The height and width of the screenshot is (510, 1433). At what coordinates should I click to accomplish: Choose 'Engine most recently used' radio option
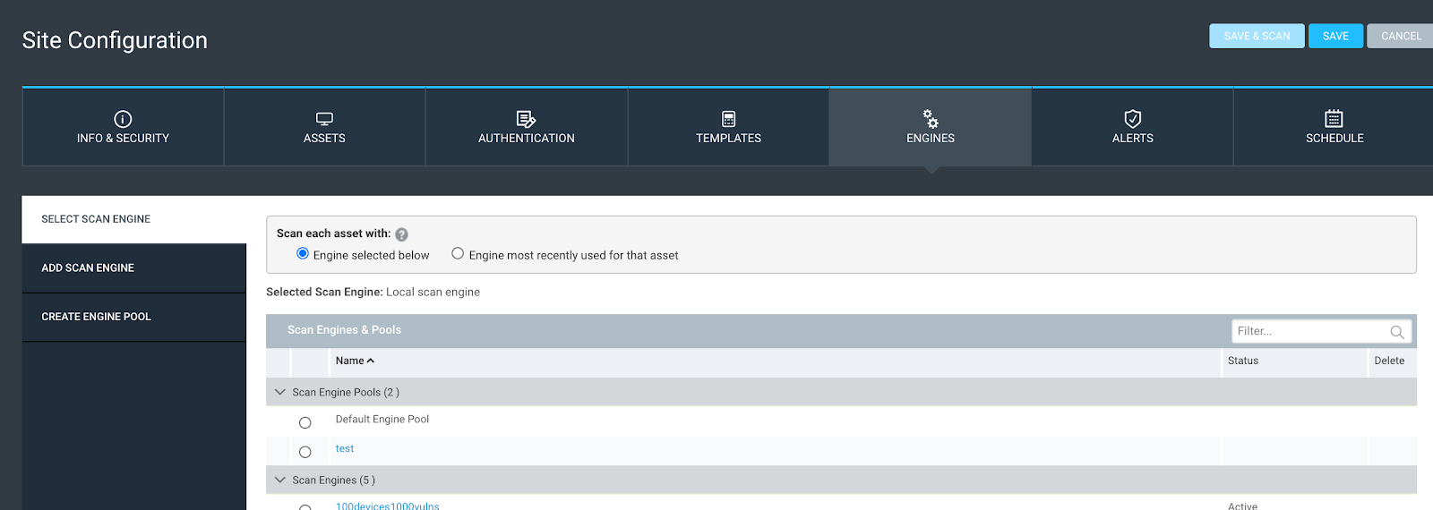click(x=458, y=254)
